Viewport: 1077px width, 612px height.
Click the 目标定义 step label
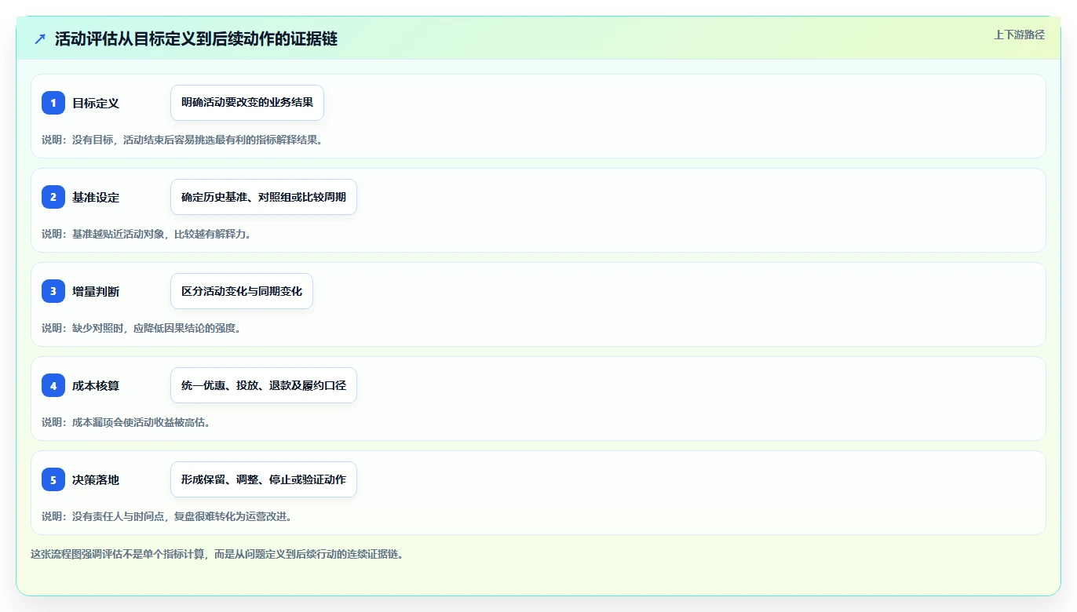[96, 103]
